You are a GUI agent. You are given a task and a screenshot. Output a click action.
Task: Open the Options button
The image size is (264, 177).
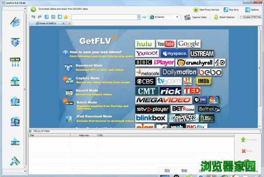252,10
